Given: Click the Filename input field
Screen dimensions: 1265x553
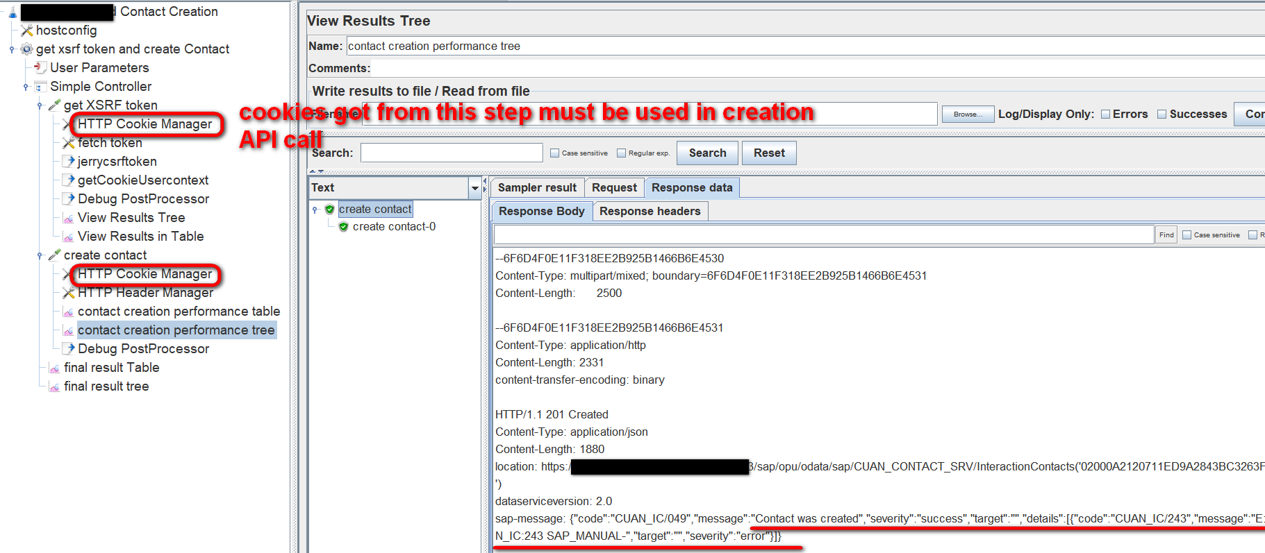Looking at the screenshot, I should click(650, 114).
